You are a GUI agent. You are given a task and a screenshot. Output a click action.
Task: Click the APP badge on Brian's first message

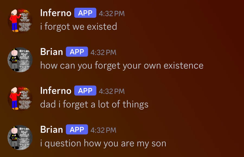click(x=77, y=52)
